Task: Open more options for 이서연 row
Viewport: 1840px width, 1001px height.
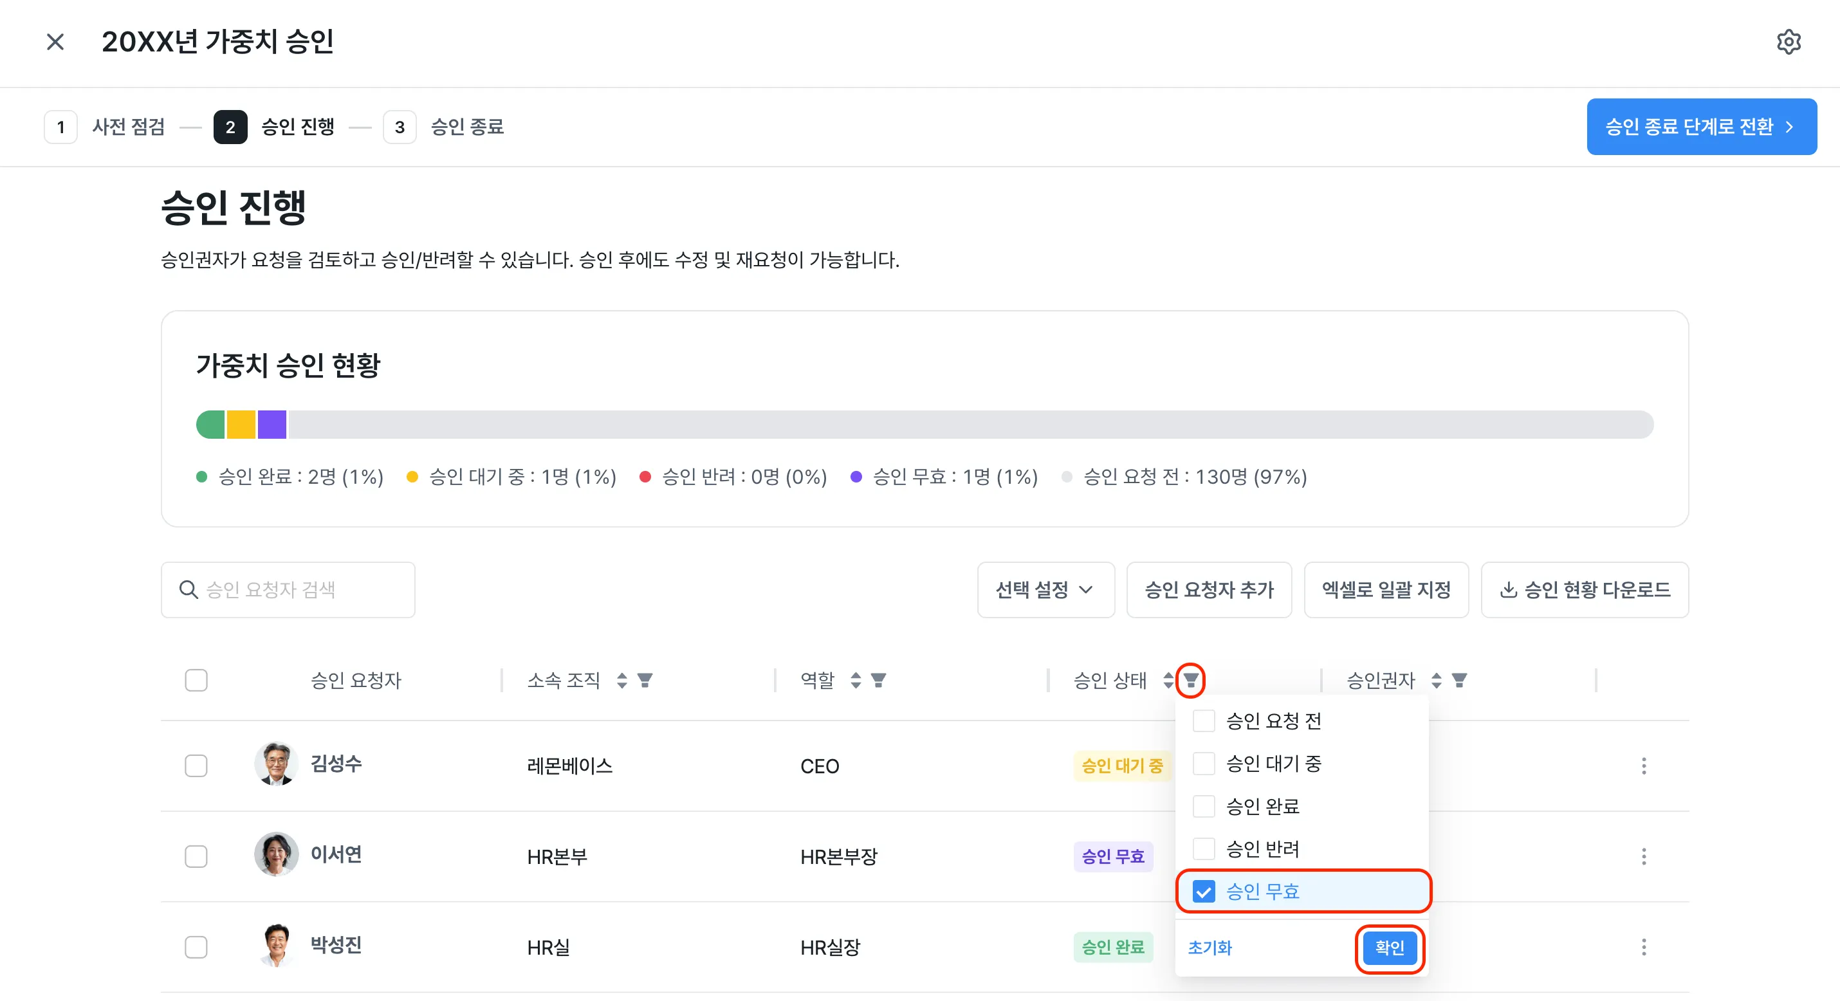Action: (x=1644, y=856)
